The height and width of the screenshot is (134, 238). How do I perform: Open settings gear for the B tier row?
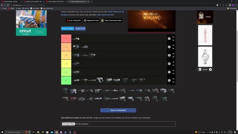pyautogui.click(x=169, y=55)
